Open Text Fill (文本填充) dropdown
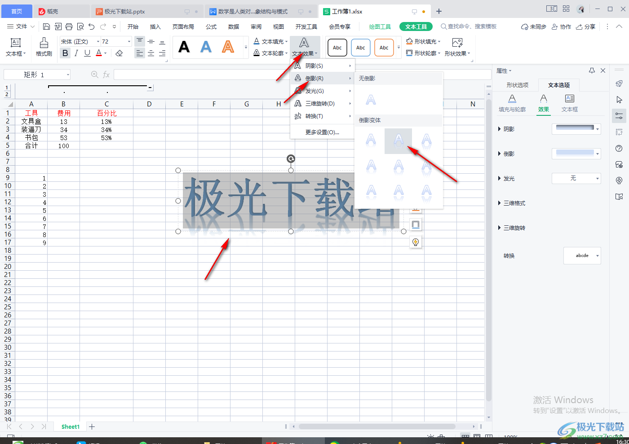This screenshot has width=629, height=444. tap(270, 41)
